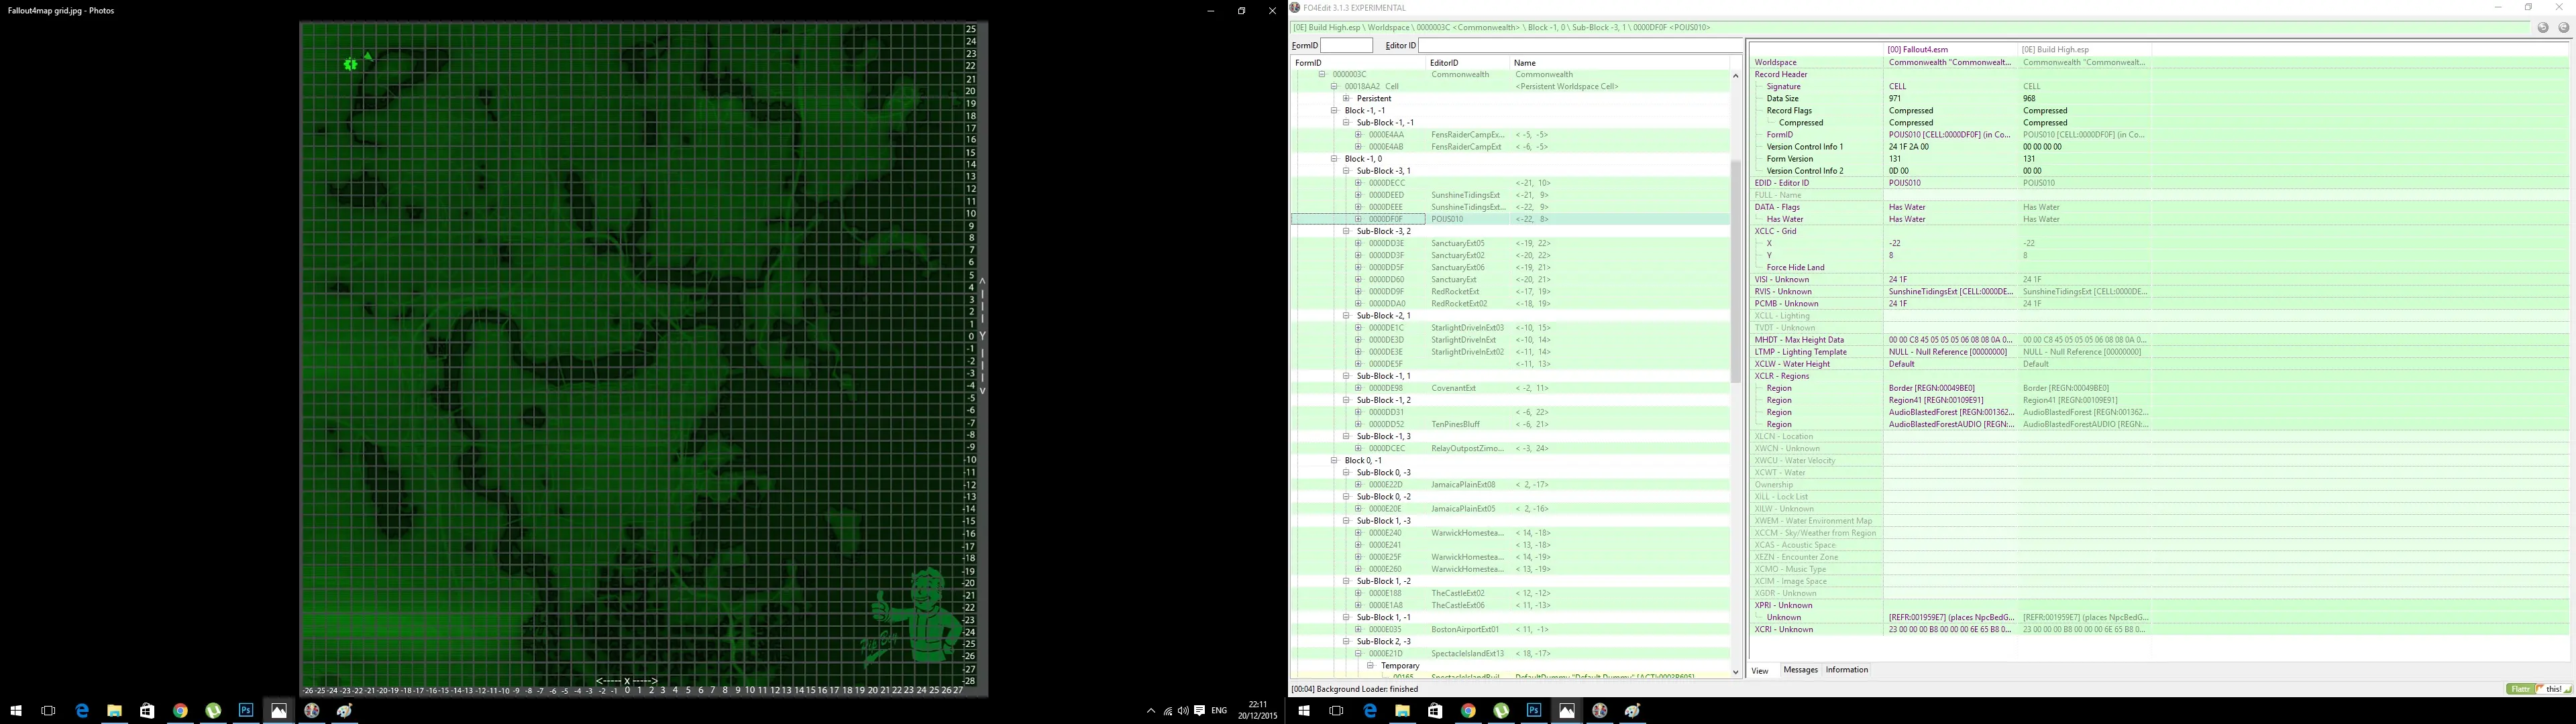Viewport: 2576px width, 724px height.
Task: Click the tree view vertical scrollbar thumb
Action: (1735, 271)
